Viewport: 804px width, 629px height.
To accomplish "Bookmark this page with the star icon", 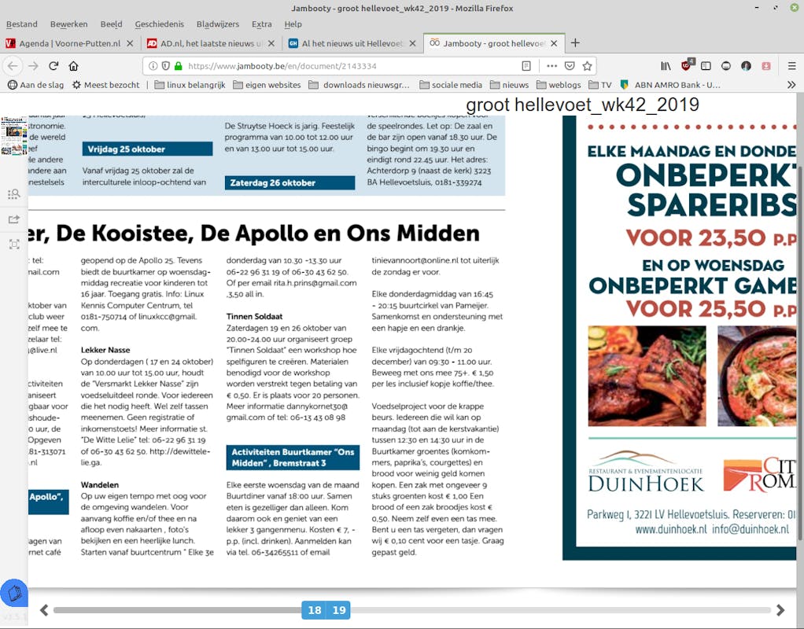I will tap(587, 66).
